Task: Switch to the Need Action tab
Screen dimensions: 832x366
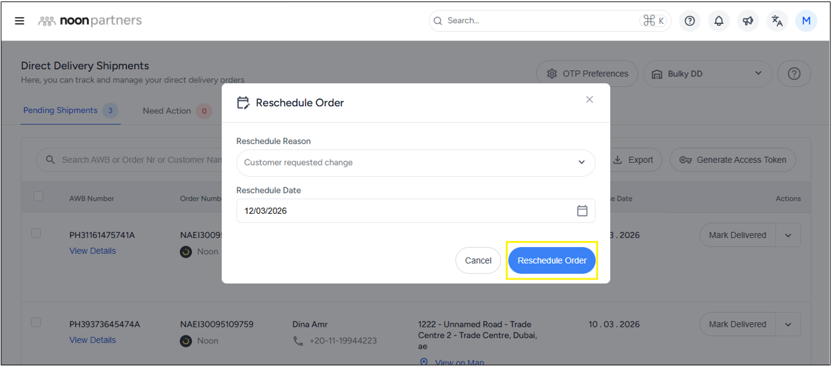Action: [x=167, y=111]
